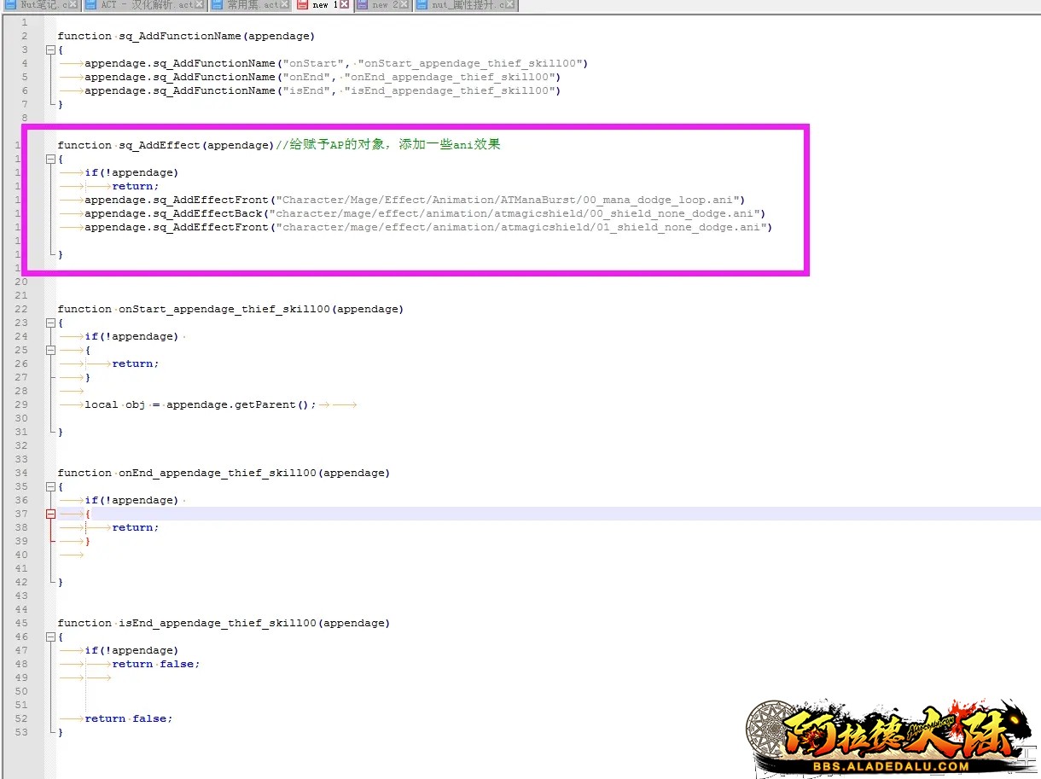Collapse the if block at line 25

50,350
